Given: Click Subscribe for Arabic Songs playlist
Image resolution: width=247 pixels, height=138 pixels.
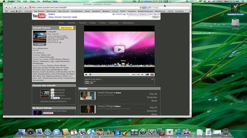Looking at the screenshot, I should point(152,97).
